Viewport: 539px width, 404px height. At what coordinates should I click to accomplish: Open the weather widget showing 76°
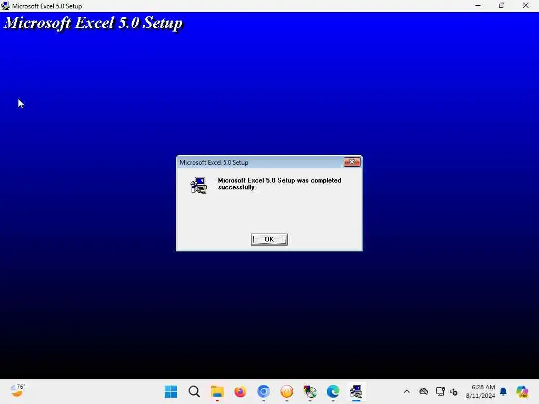click(x=17, y=391)
